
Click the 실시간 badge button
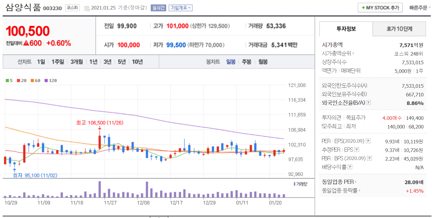(158, 8)
